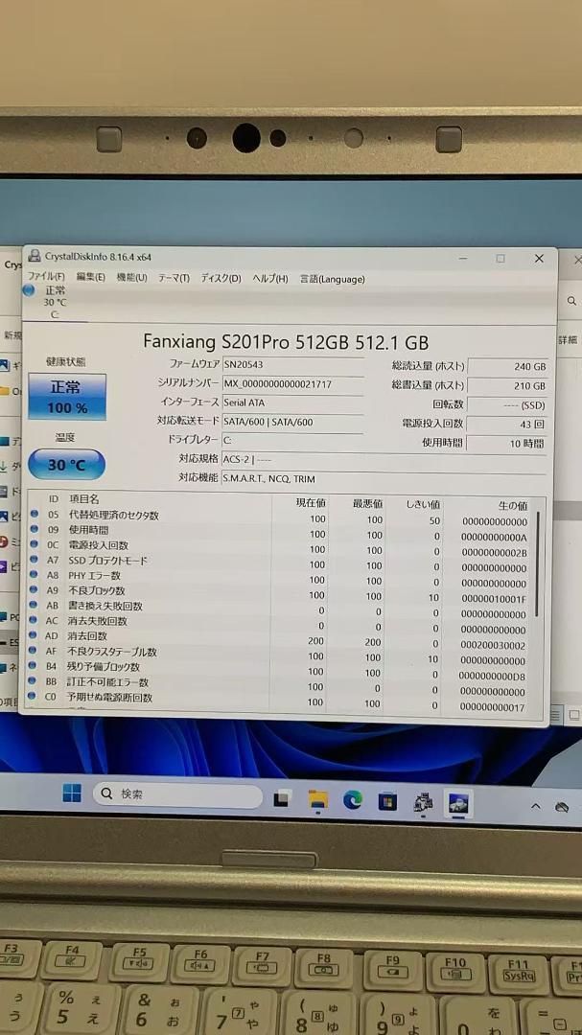This screenshot has width=582, height=1035.
Task: Click the taskbar 検索 search box
Action: [177, 794]
